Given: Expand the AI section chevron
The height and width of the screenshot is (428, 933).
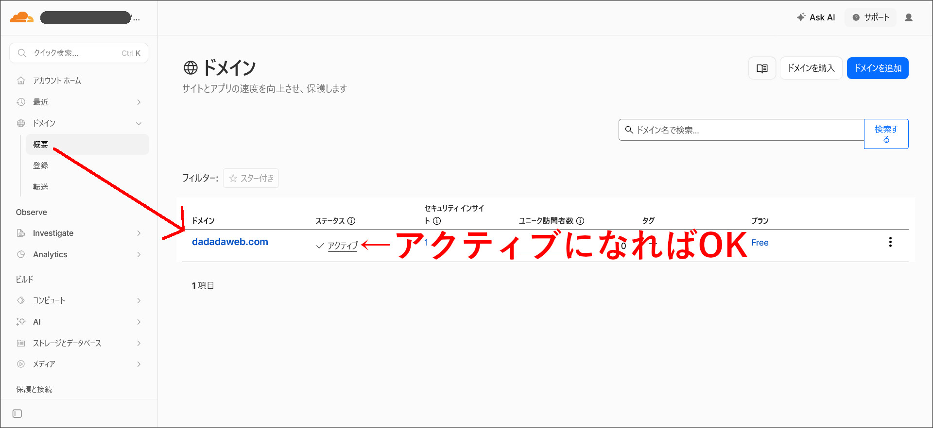Looking at the screenshot, I should click(x=139, y=322).
